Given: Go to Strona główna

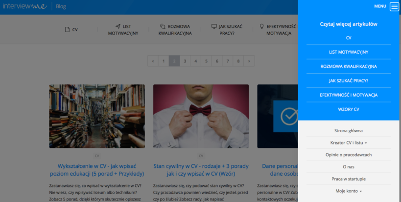Looking at the screenshot, I should point(349,131).
